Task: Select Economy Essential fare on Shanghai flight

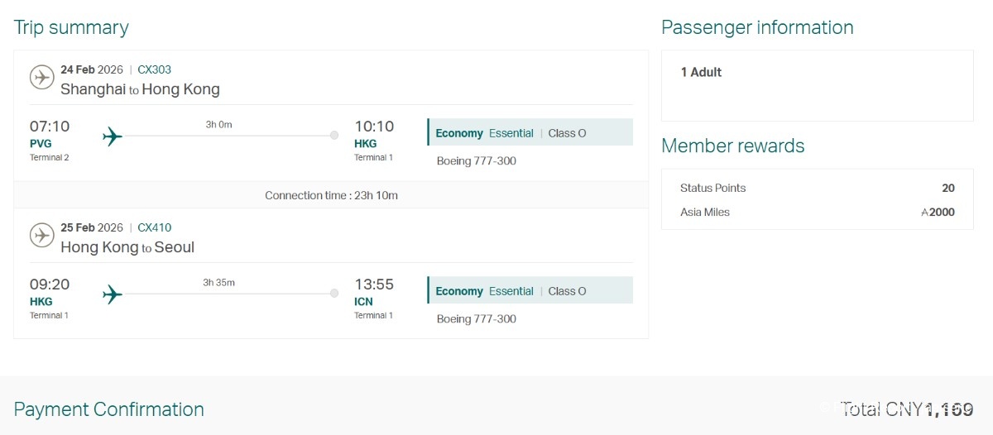Action: (x=530, y=132)
